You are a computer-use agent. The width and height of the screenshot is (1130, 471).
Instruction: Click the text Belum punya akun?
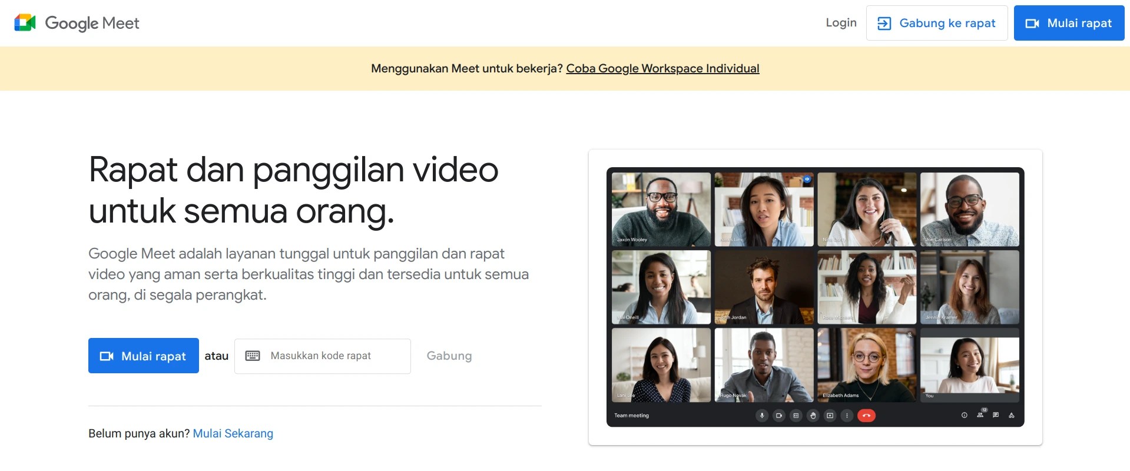[x=139, y=433]
